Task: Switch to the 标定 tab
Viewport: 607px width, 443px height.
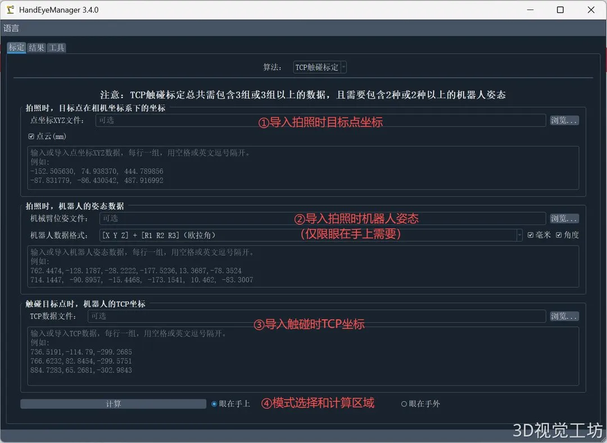Action: pyautogui.click(x=17, y=48)
